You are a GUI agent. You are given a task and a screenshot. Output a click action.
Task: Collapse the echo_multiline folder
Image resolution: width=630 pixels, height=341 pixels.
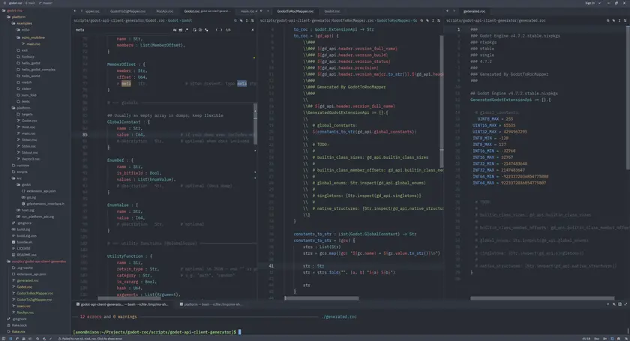[x=31, y=37]
